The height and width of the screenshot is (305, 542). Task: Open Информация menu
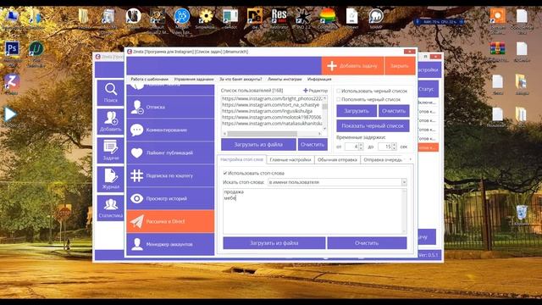click(319, 79)
